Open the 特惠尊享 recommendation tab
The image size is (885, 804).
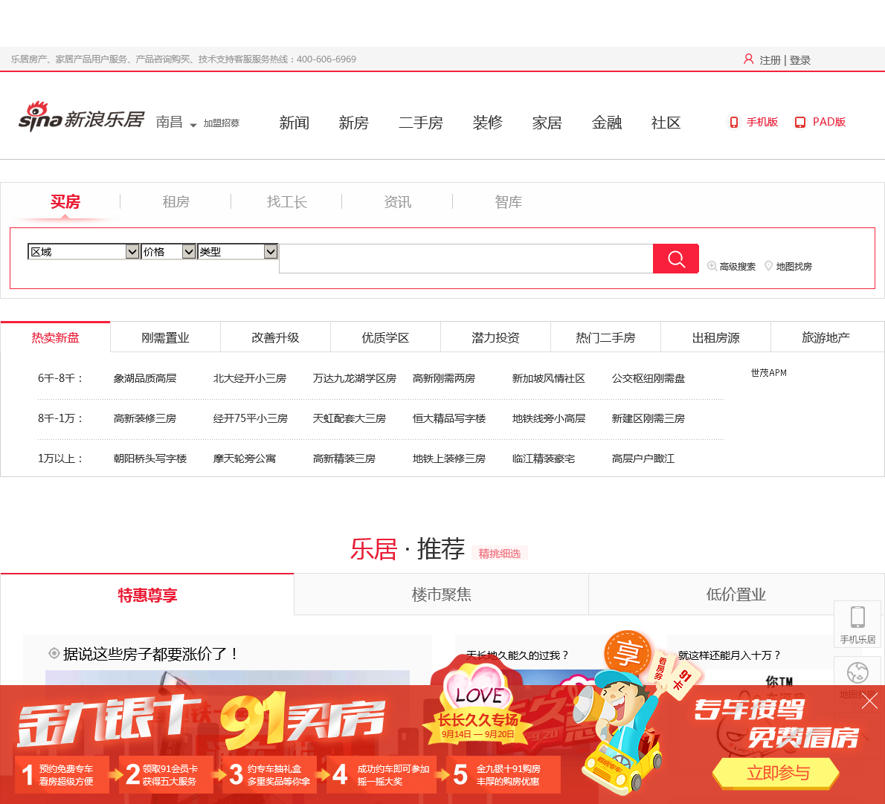(x=147, y=594)
